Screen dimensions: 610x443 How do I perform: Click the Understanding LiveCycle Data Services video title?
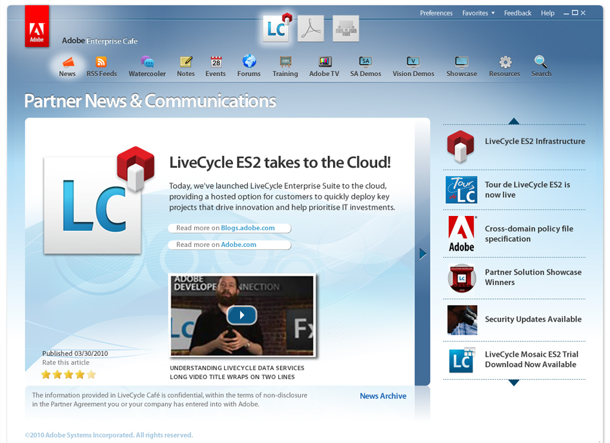point(237,372)
